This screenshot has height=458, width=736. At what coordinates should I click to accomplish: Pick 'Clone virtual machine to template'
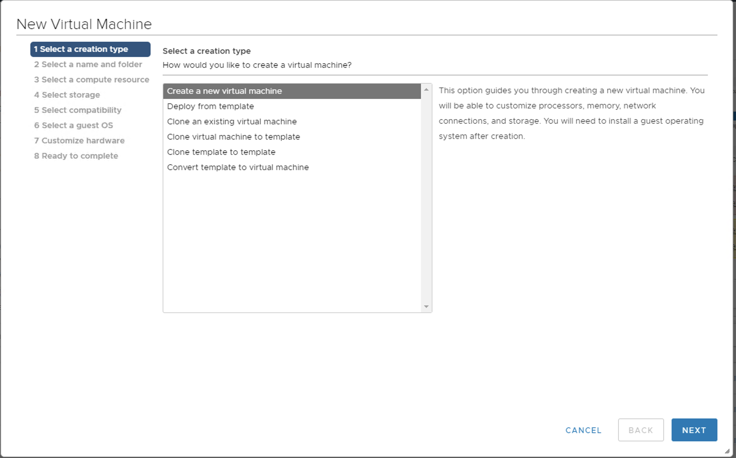click(233, 137)
